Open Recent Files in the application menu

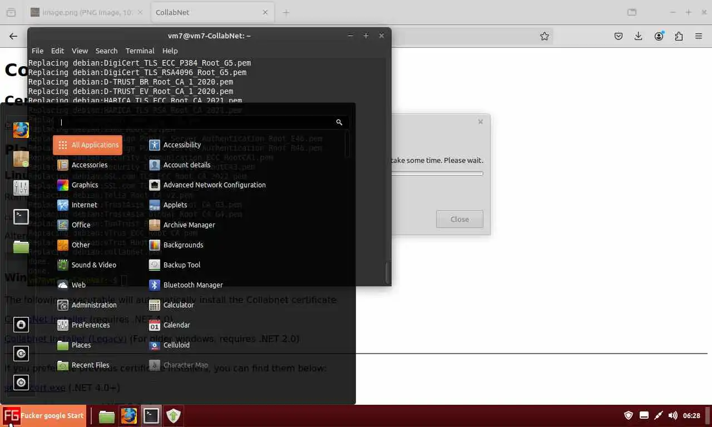[x=87, y=365]
